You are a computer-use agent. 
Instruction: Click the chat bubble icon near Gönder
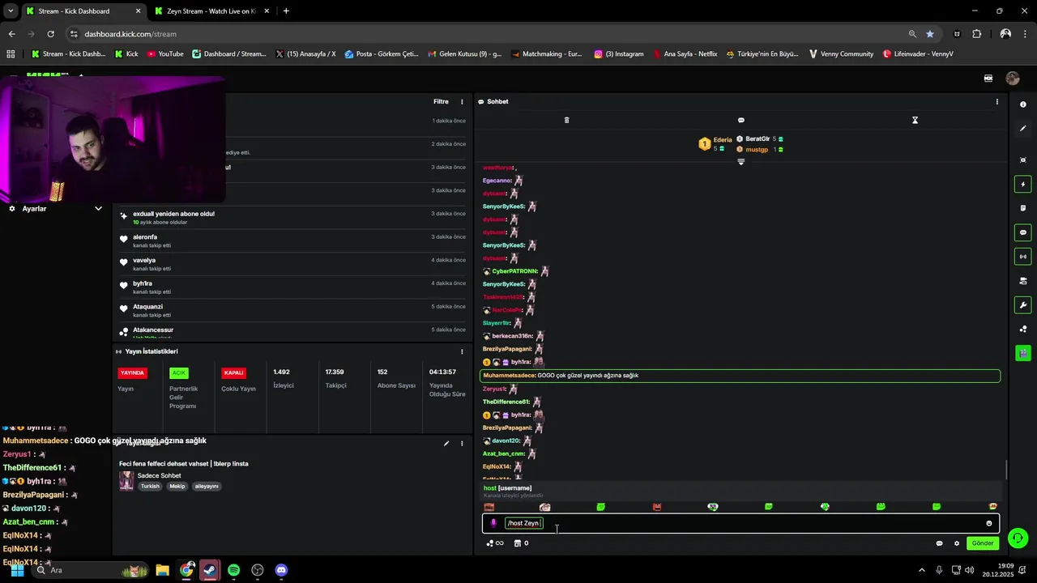[939, 543]
